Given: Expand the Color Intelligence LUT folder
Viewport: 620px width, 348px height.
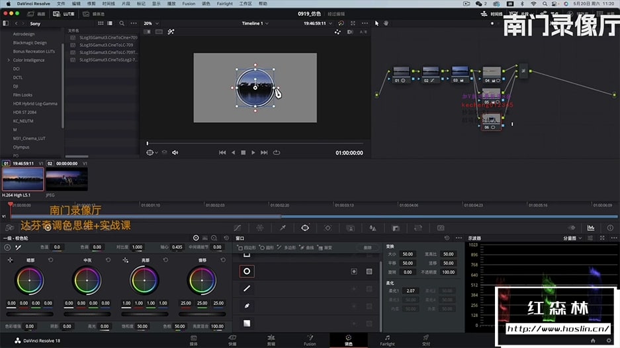Looking at the screenshot, I should coord(9,60).
